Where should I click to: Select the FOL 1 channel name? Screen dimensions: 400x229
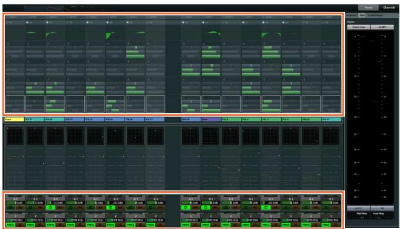231,119
